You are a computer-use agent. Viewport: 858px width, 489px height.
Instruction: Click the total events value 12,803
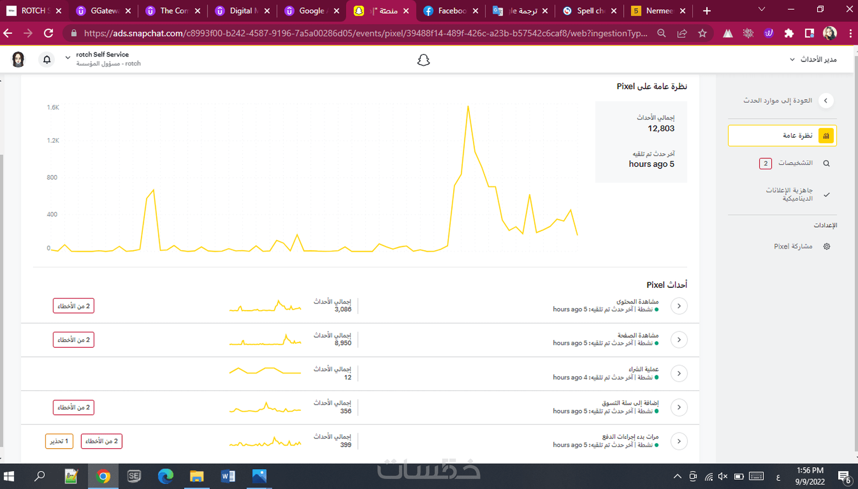coord(661,129)
